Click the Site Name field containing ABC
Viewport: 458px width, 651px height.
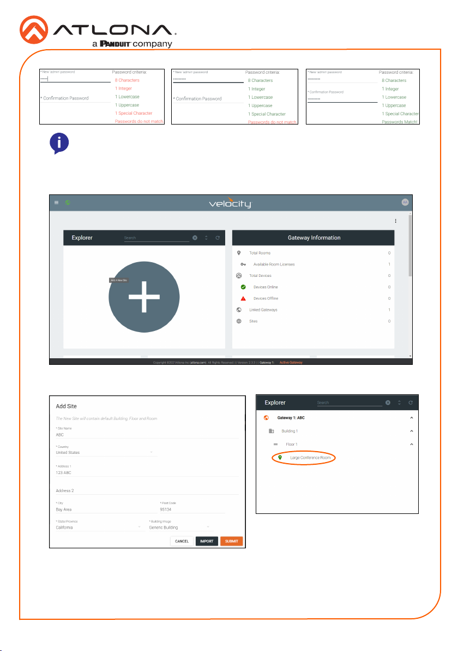click(x=147, y=435)
